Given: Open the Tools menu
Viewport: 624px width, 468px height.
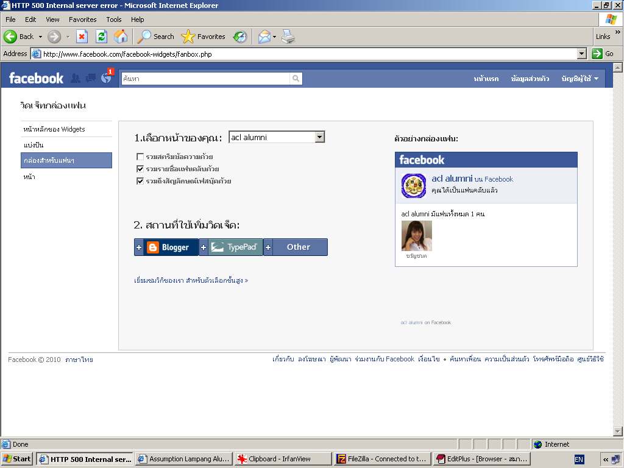Looking at the screenshot, I should pyautogui.click(x=114, y=19).
